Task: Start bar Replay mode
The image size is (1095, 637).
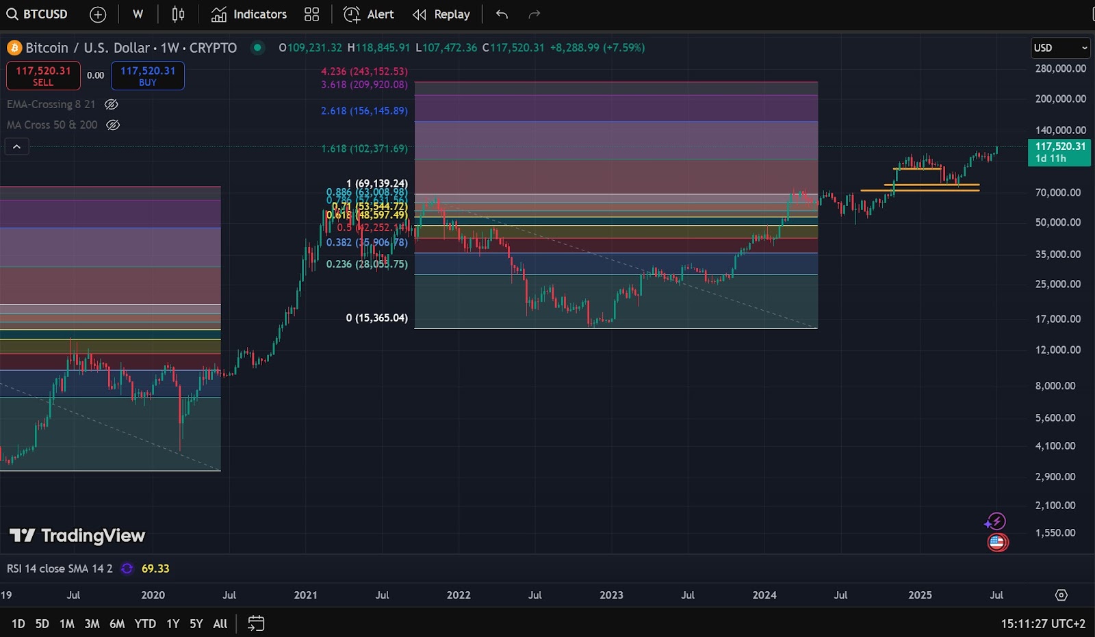Action: [441, 14]
